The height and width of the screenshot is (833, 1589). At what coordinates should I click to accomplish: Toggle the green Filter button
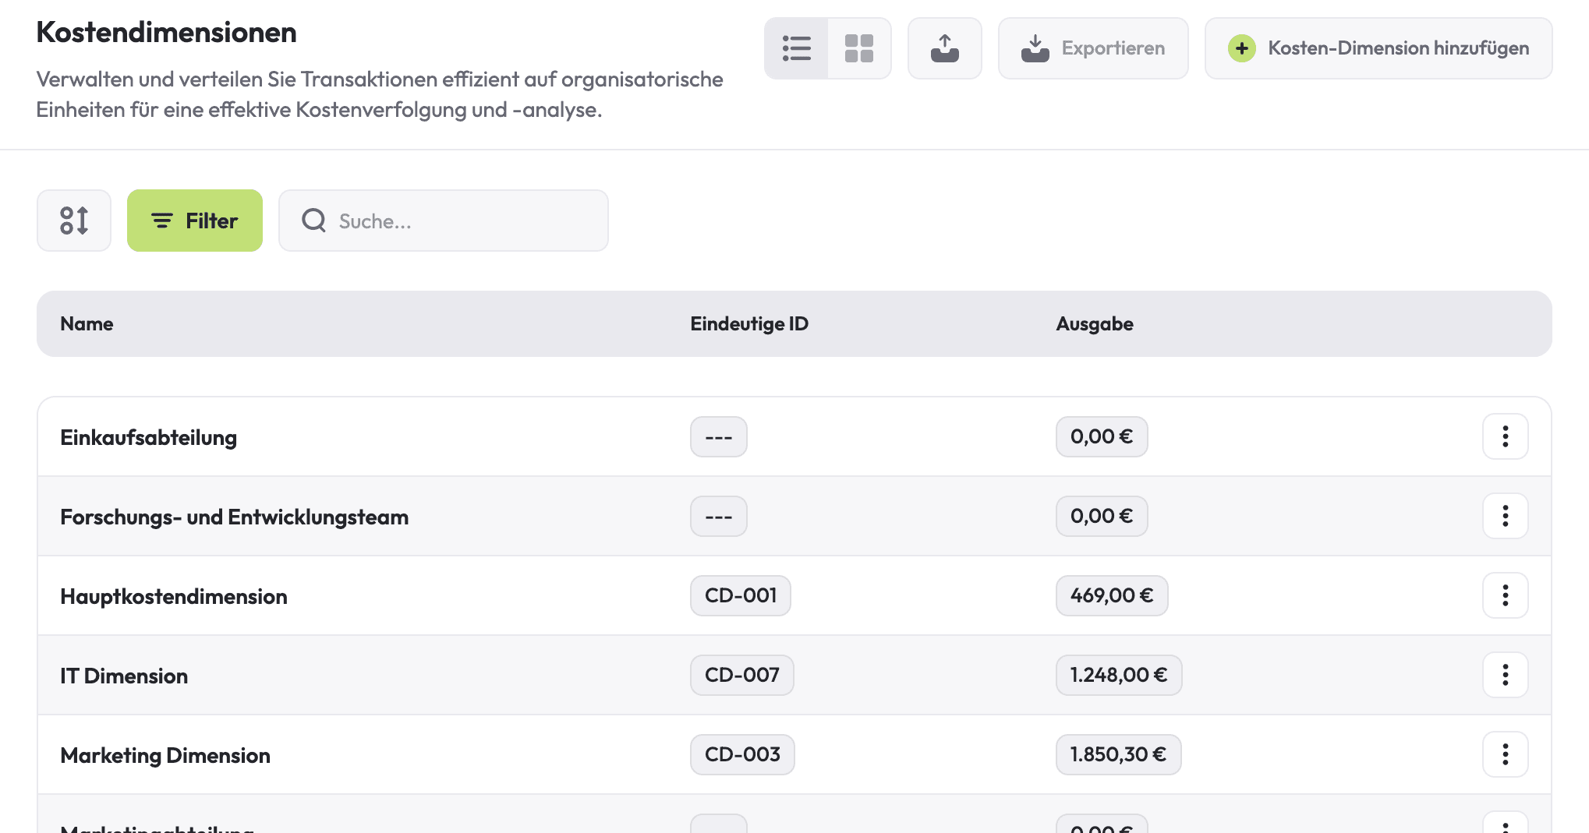pyautogui.click(x=195, y=221)
